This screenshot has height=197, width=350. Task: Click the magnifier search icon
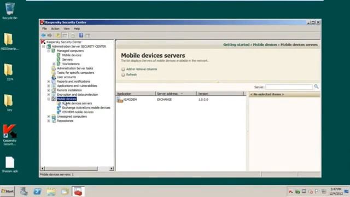(x=316, y=86)
